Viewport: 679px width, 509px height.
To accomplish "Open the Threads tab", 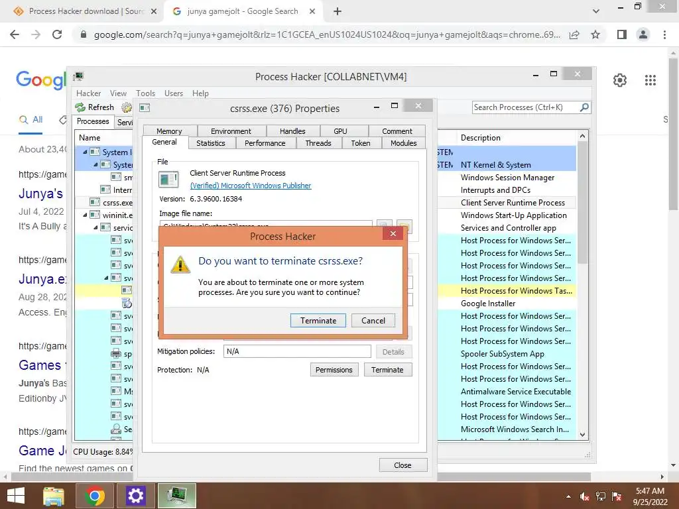I will click(x=318, y=143).
